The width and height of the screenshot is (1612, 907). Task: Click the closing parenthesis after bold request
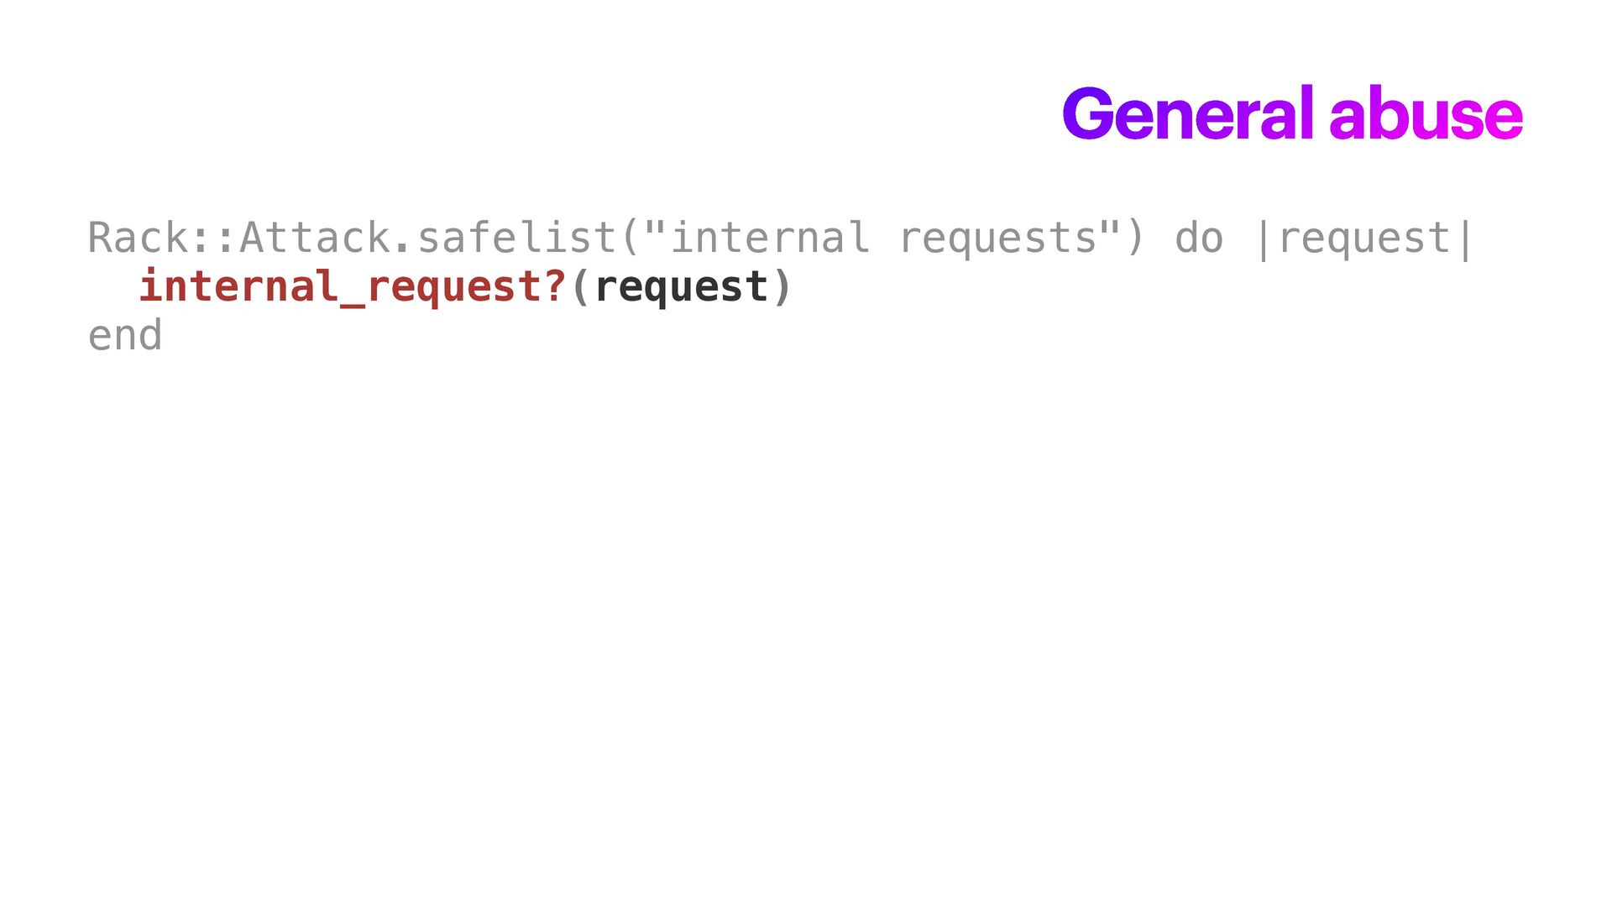[x=782, y=288]
